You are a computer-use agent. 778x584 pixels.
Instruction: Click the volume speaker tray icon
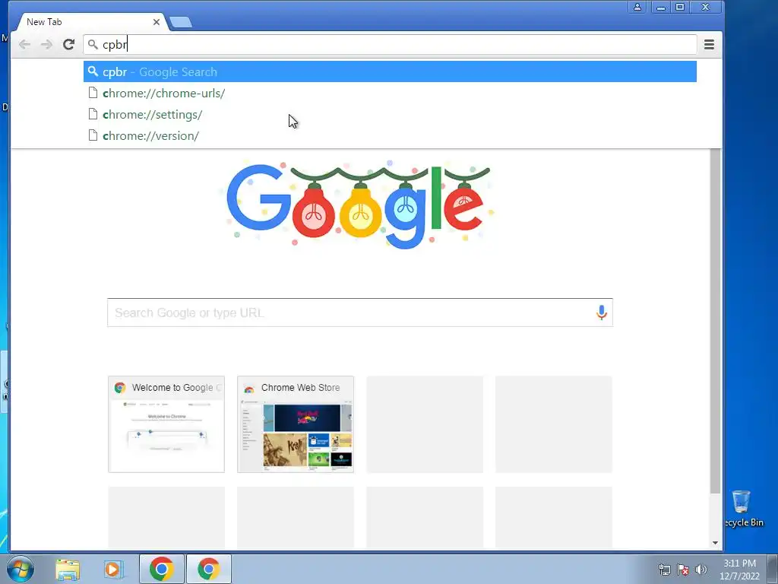point(701,570)
